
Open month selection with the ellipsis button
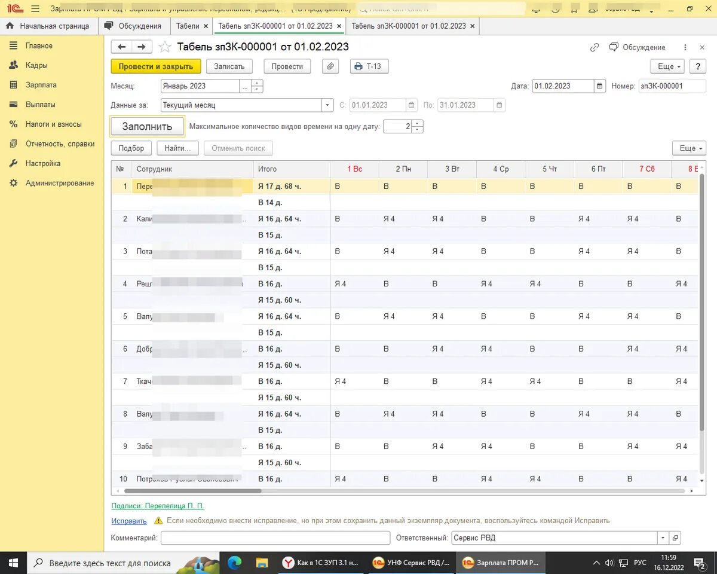click(x=245, y=86)
